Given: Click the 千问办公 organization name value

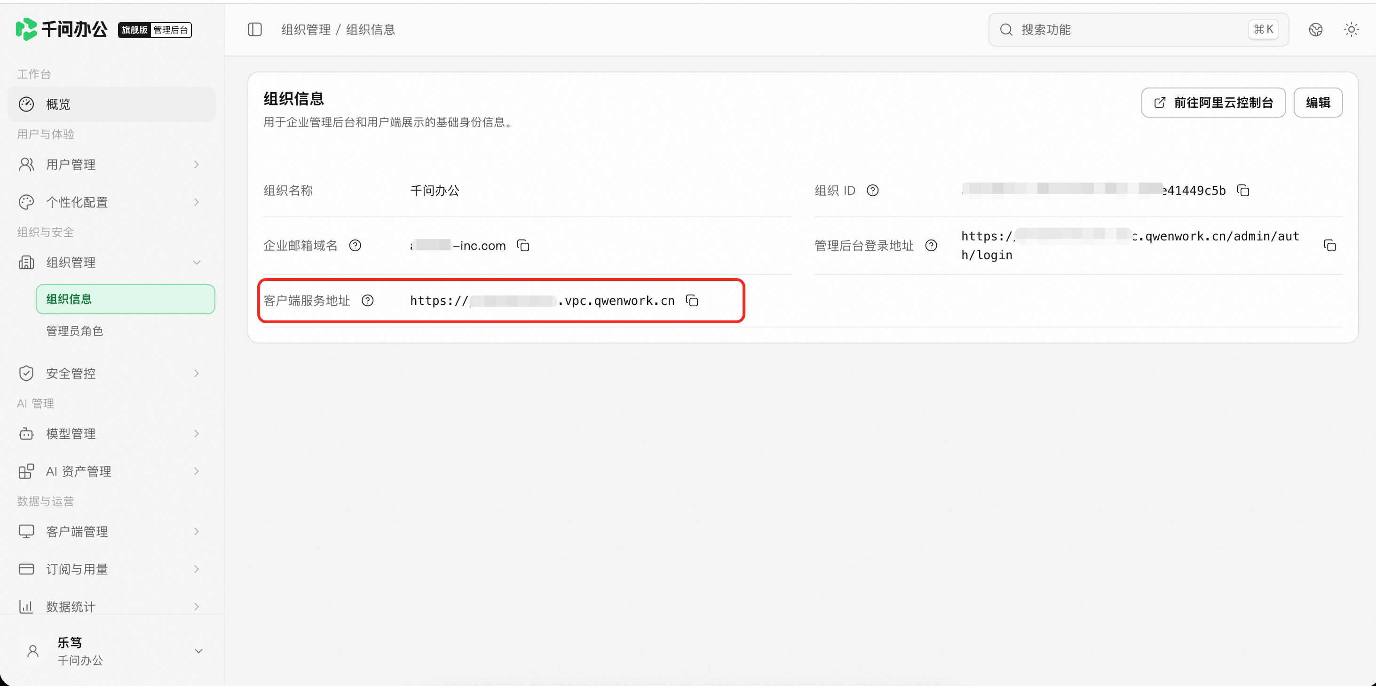Looking at the screenshot, I should pos(435,190).
